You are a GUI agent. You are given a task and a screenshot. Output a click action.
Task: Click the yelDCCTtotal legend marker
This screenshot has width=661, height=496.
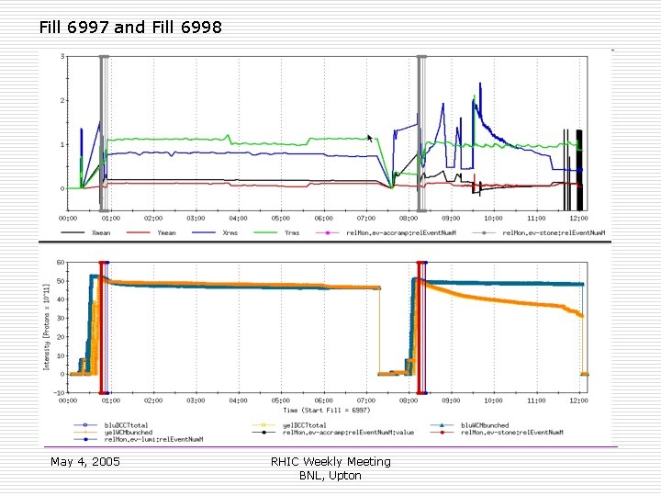(263, 425)
